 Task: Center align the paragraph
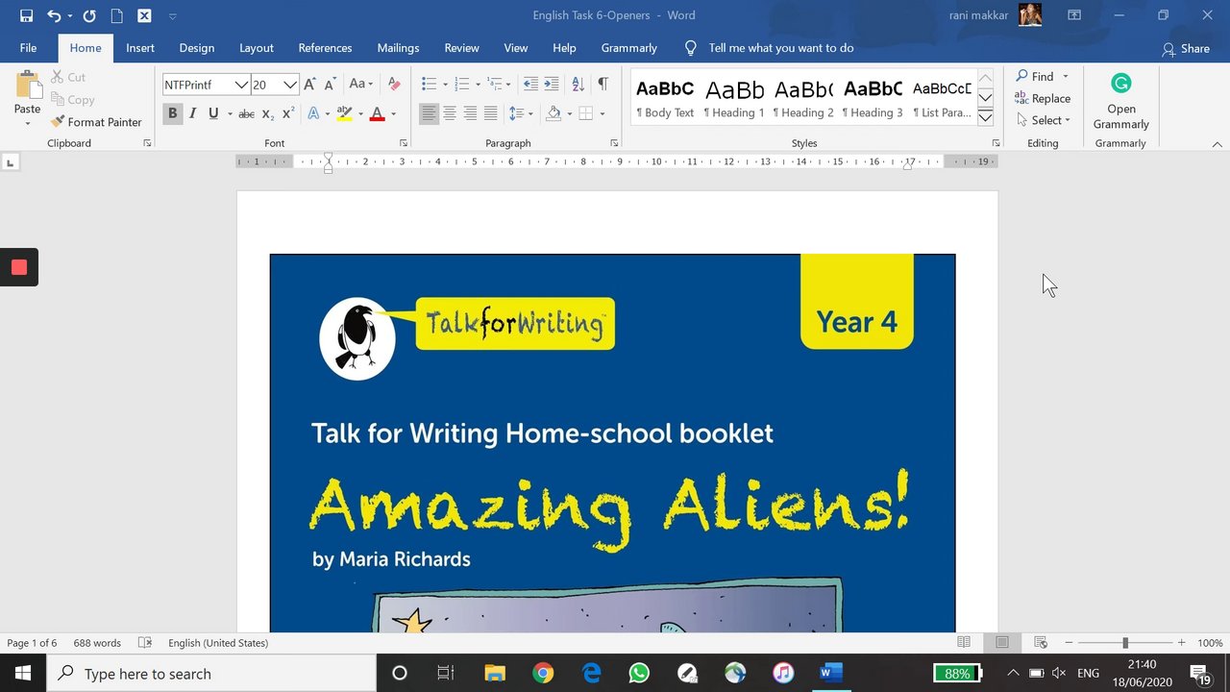tap(450, 113)
